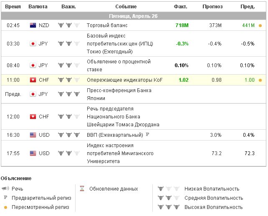Click the 718M actual value
The height and width of the screenshot is (216, 268).
tap(182, 25)
